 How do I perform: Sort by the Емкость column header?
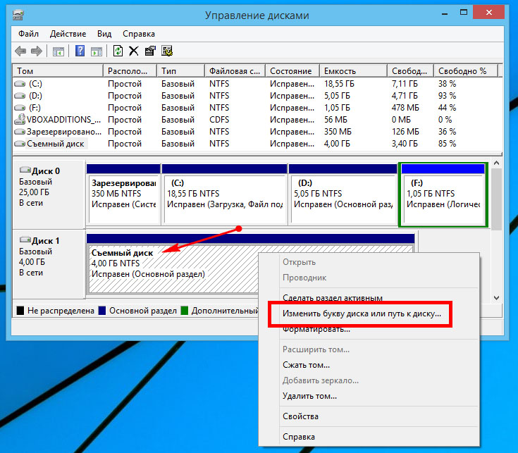point(354,70)
